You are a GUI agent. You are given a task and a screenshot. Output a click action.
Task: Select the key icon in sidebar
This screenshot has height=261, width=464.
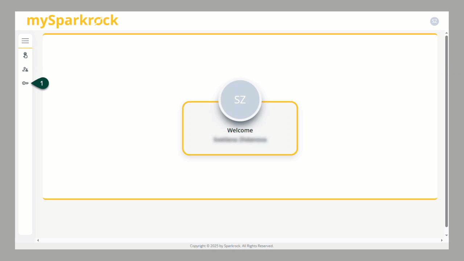click(x=25, y=83)
